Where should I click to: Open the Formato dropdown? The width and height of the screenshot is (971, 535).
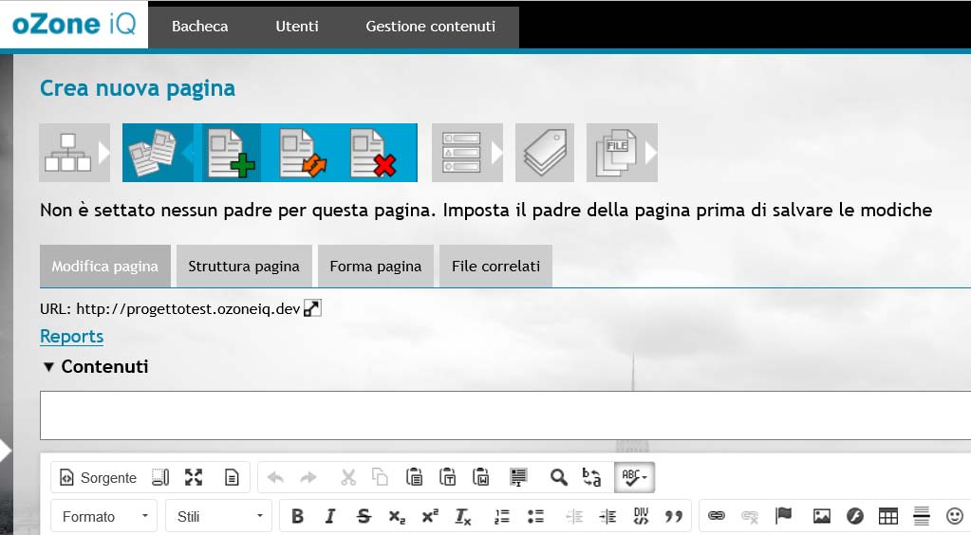[104, 516]
